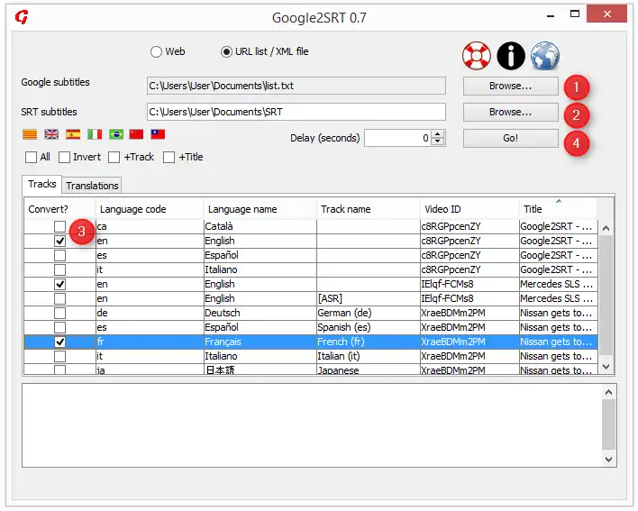This screenshot has width=638, height=511.
Task: Browse for SRT subtitles folder
Action: (511, 112)
